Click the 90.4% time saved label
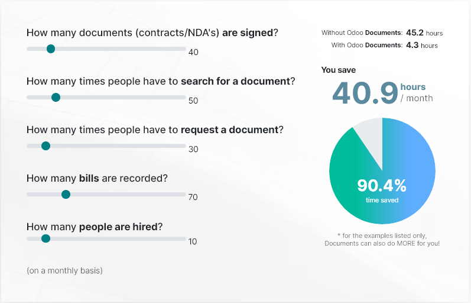 tap(382, 191)
